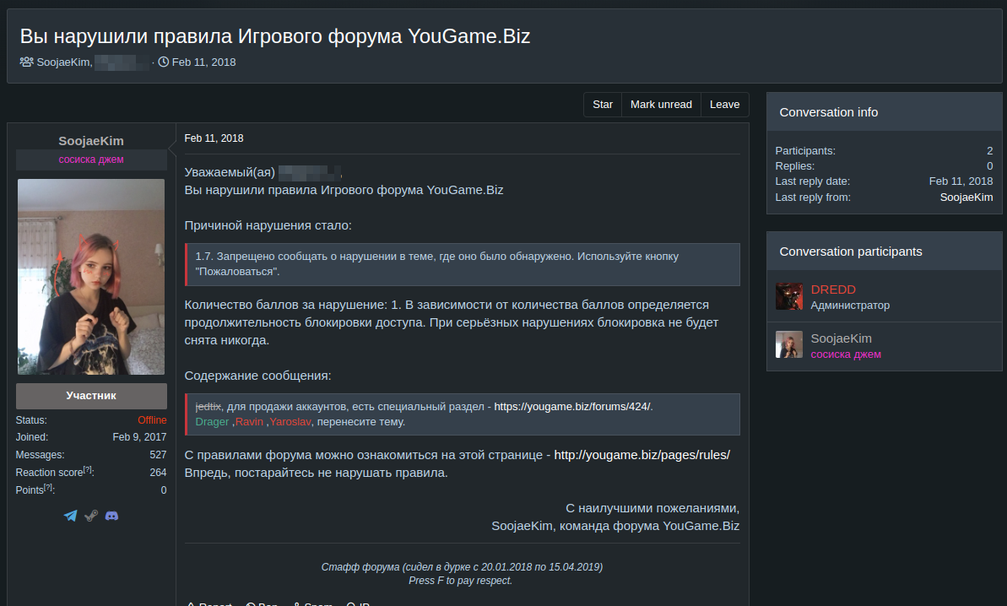This screenshot has height=606, width=1007.
Task: Mark the conversation as unread
Action: tap(661, 105)
